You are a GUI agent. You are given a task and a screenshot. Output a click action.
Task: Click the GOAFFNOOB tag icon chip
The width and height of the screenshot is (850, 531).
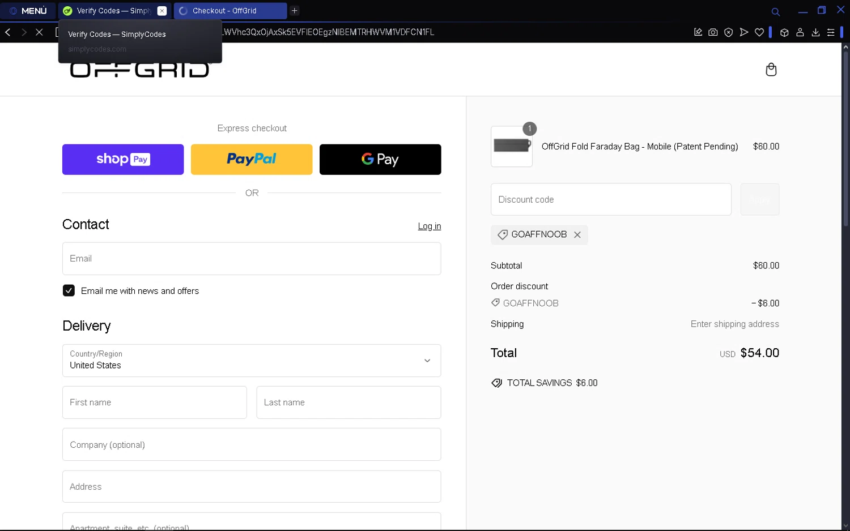point(503,234)
